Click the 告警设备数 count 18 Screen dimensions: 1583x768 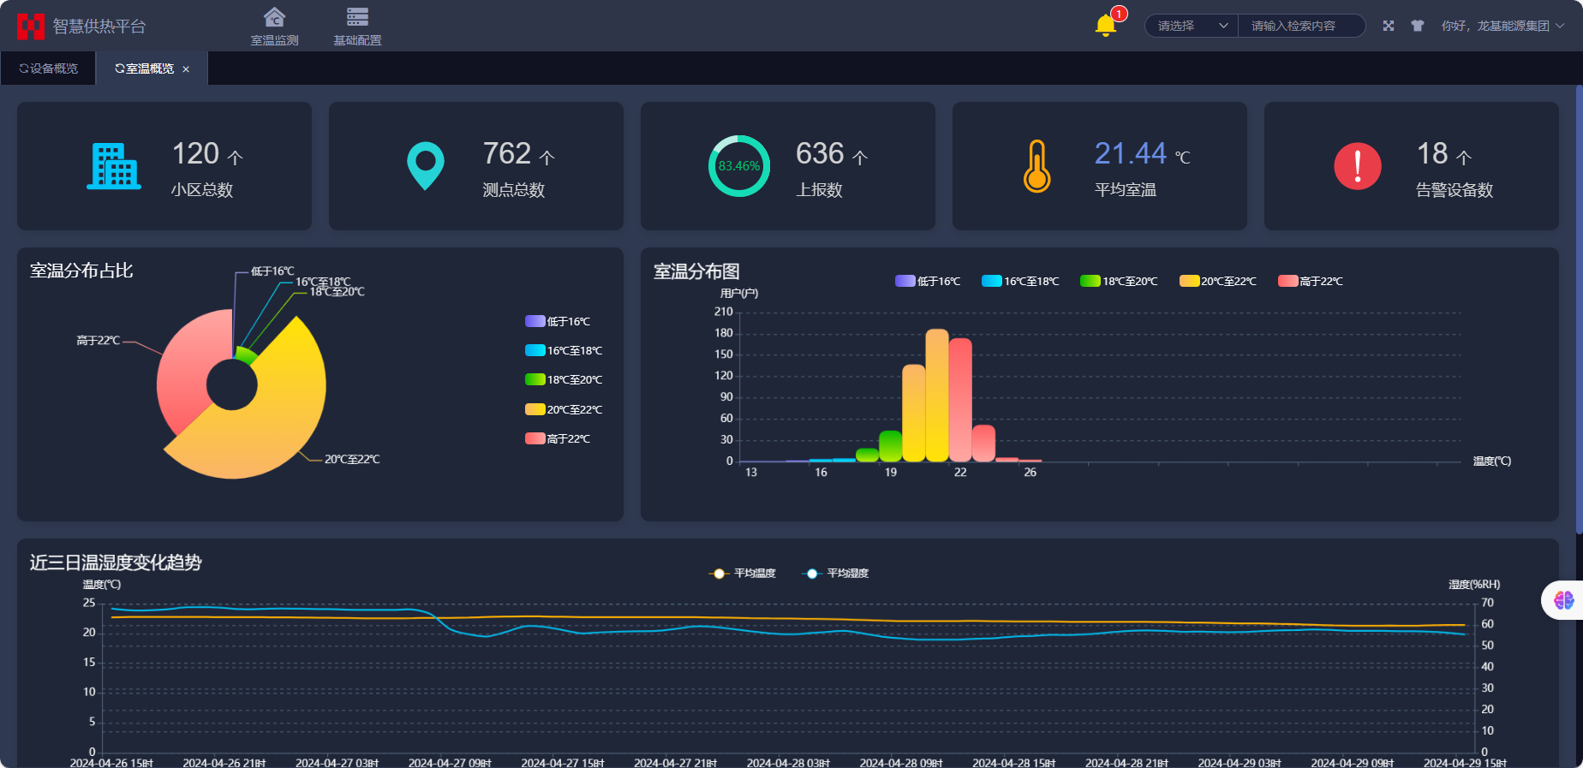1432,154
